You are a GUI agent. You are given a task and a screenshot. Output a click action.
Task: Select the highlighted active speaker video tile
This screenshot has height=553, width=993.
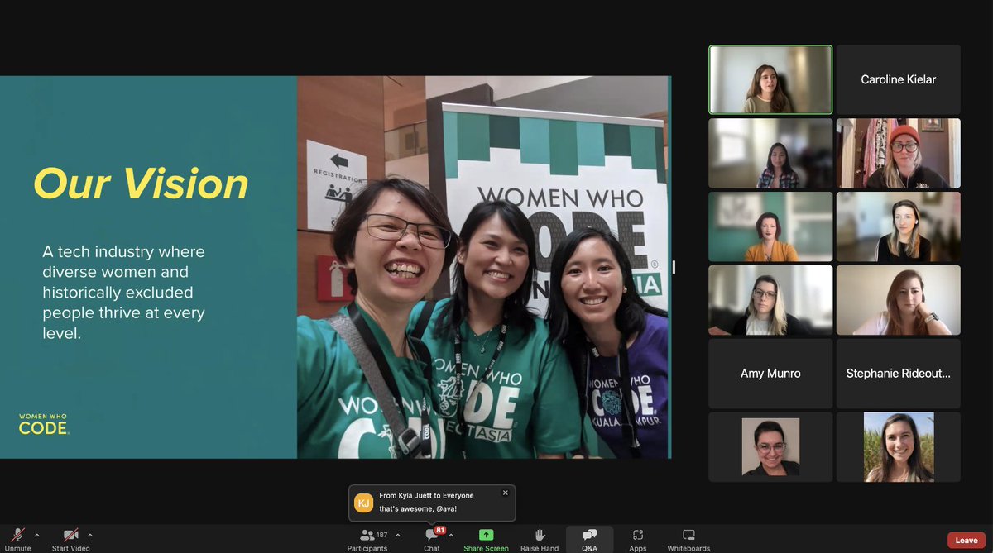point(770,79)
